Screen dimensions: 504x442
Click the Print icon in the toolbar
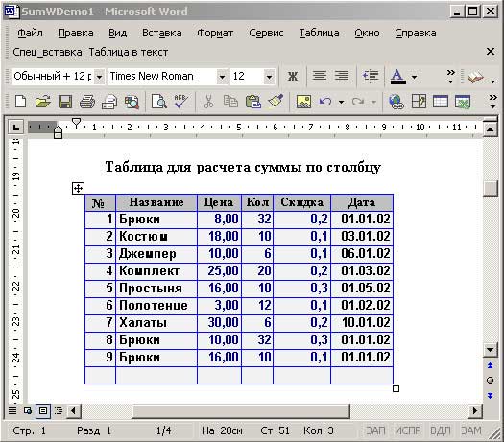click(x=86, y=102)
